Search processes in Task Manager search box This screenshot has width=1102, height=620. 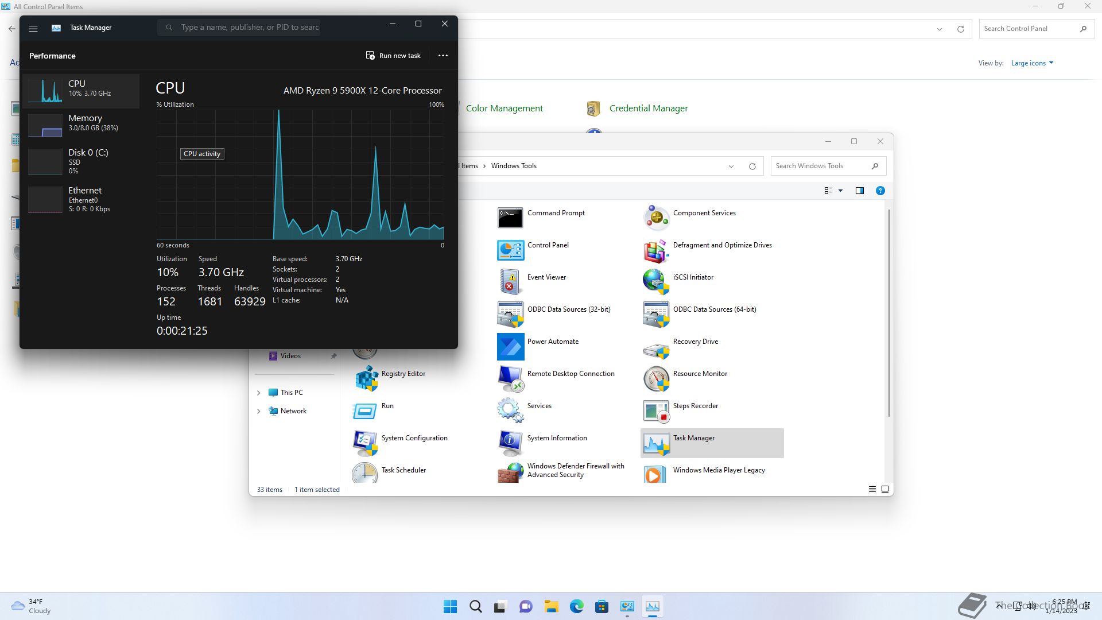click(x=239, y=27)
